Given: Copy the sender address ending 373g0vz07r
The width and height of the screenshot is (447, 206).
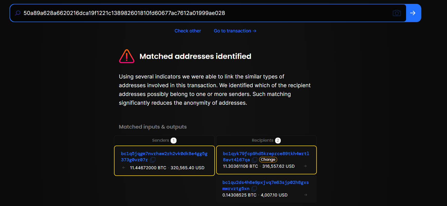Looking at the screenshot, I should click(153, 160).
